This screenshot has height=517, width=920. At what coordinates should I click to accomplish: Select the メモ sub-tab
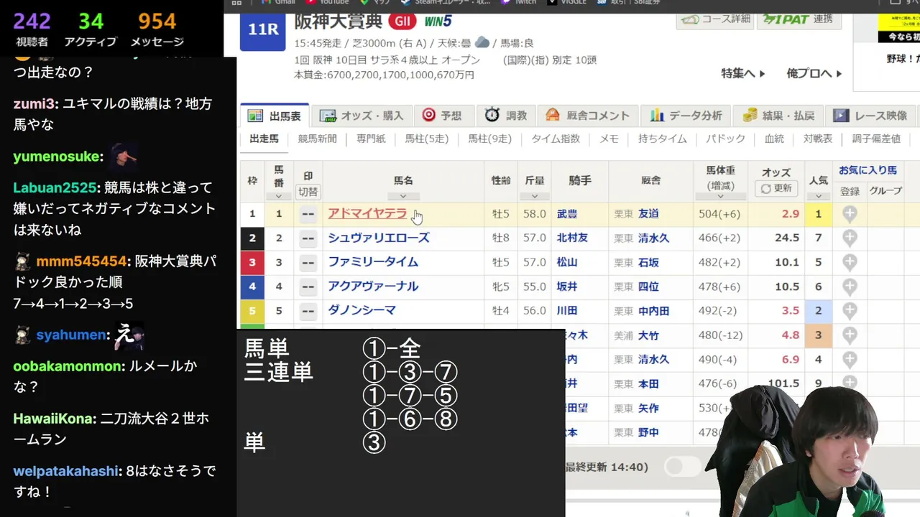click(x=609, y=139)
